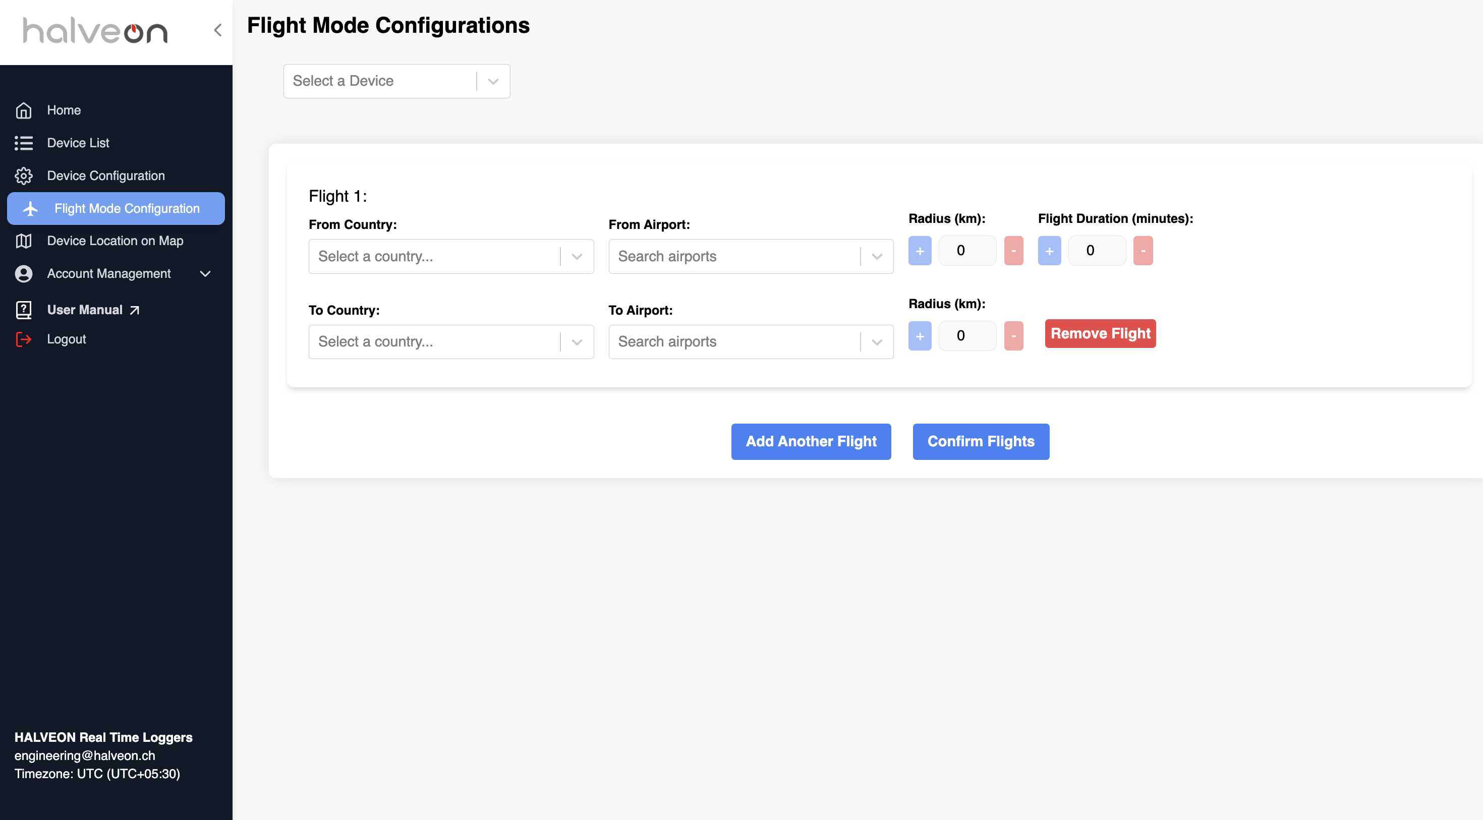Viewport: 1483px width, 820px height.
Task: Increase Flight Duration with plus button
Action: click(1049, 250)
